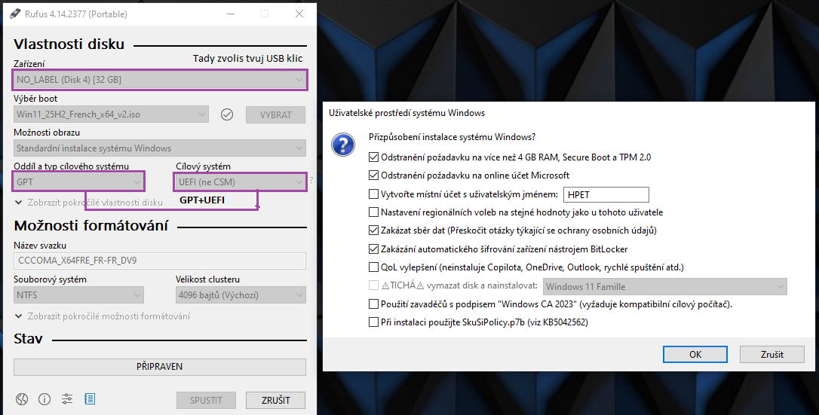Open Rufus log icon
The width and height of the screenshot is (819, 415).
point(90,399)
